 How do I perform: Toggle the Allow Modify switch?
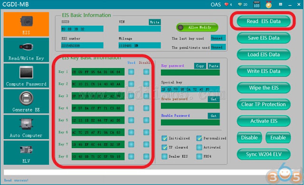coord(197,27)
